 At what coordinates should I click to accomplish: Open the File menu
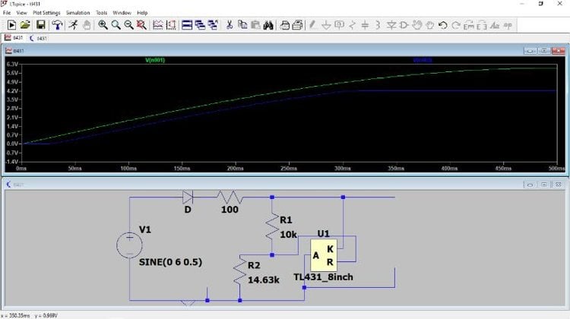pos(7,13)
